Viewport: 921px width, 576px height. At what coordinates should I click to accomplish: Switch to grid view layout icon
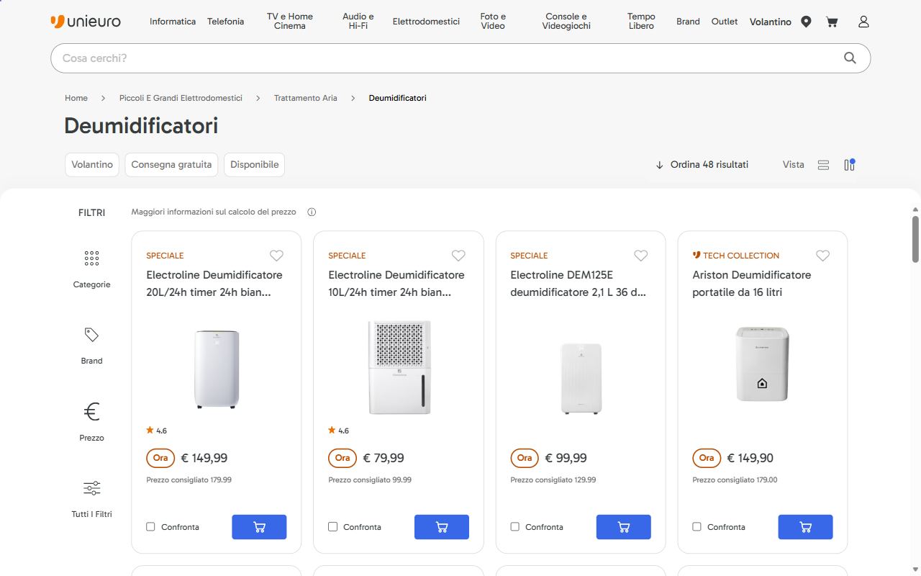(850, 165)
